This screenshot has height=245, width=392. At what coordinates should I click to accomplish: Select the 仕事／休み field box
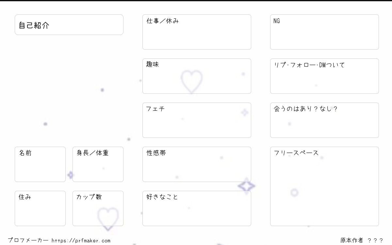pos(197,32)
